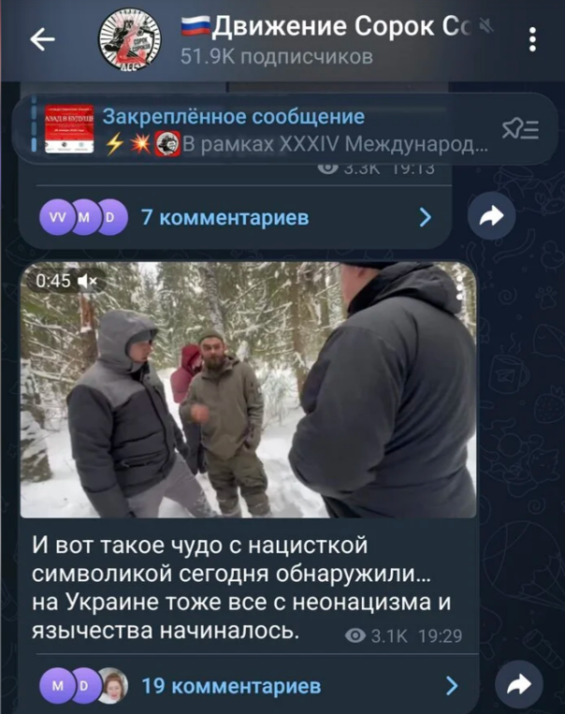
Task: Play the 0:45 snowy forest video
Action: 249,390
